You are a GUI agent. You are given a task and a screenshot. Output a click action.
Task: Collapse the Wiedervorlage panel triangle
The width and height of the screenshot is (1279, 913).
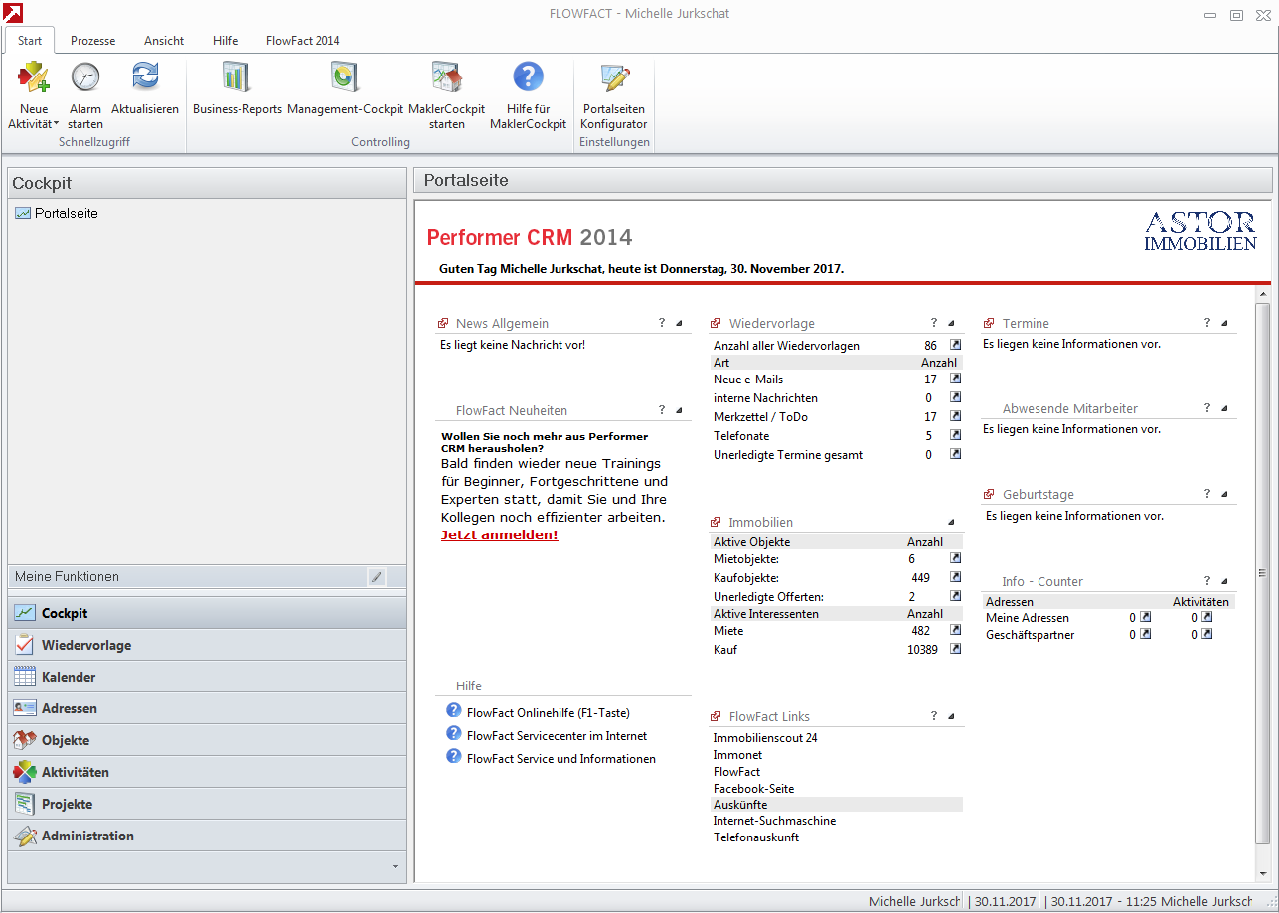[951, 324]
